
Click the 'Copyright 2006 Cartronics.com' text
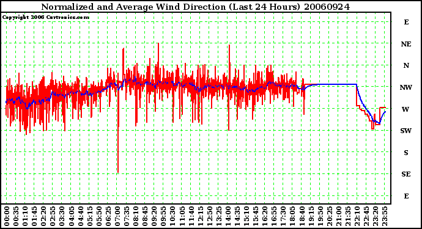46,18
